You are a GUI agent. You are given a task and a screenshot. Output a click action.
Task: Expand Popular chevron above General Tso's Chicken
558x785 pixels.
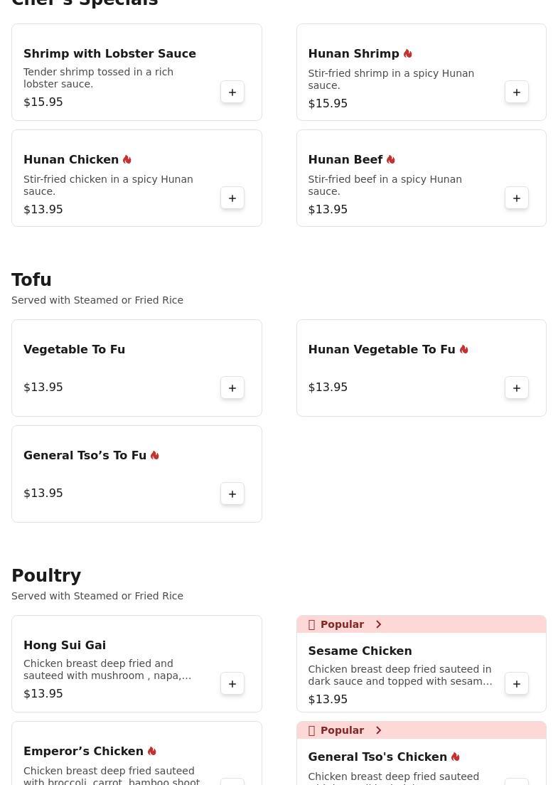click(378, 731)
